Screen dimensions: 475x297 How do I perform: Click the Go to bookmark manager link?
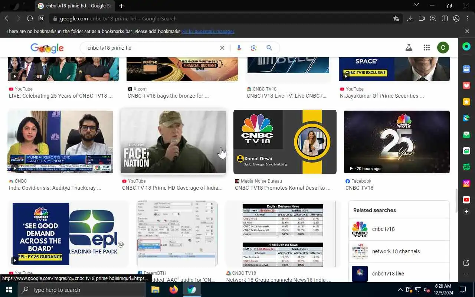pyautogui.click(x=208, y=32)
